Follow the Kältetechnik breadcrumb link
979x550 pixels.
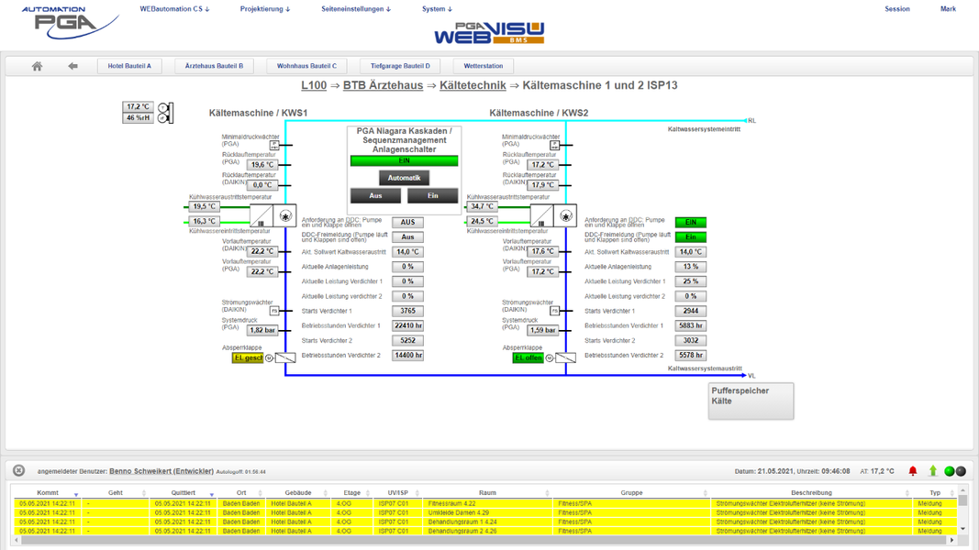tap(473, 85)
